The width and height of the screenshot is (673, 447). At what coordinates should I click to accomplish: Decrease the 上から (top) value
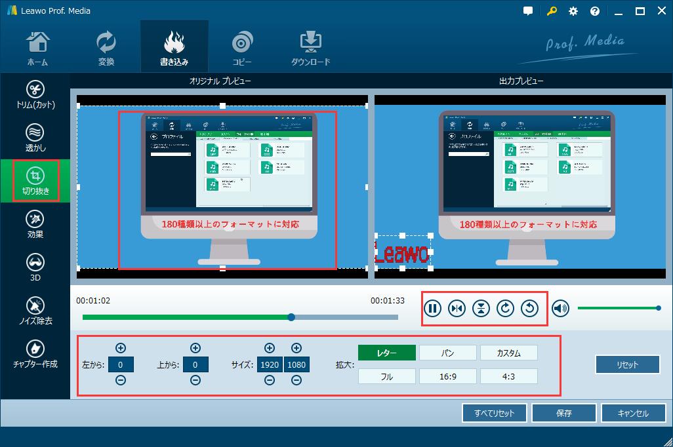(x=195, y=380)
